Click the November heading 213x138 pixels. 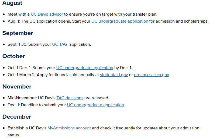point(17,87)
